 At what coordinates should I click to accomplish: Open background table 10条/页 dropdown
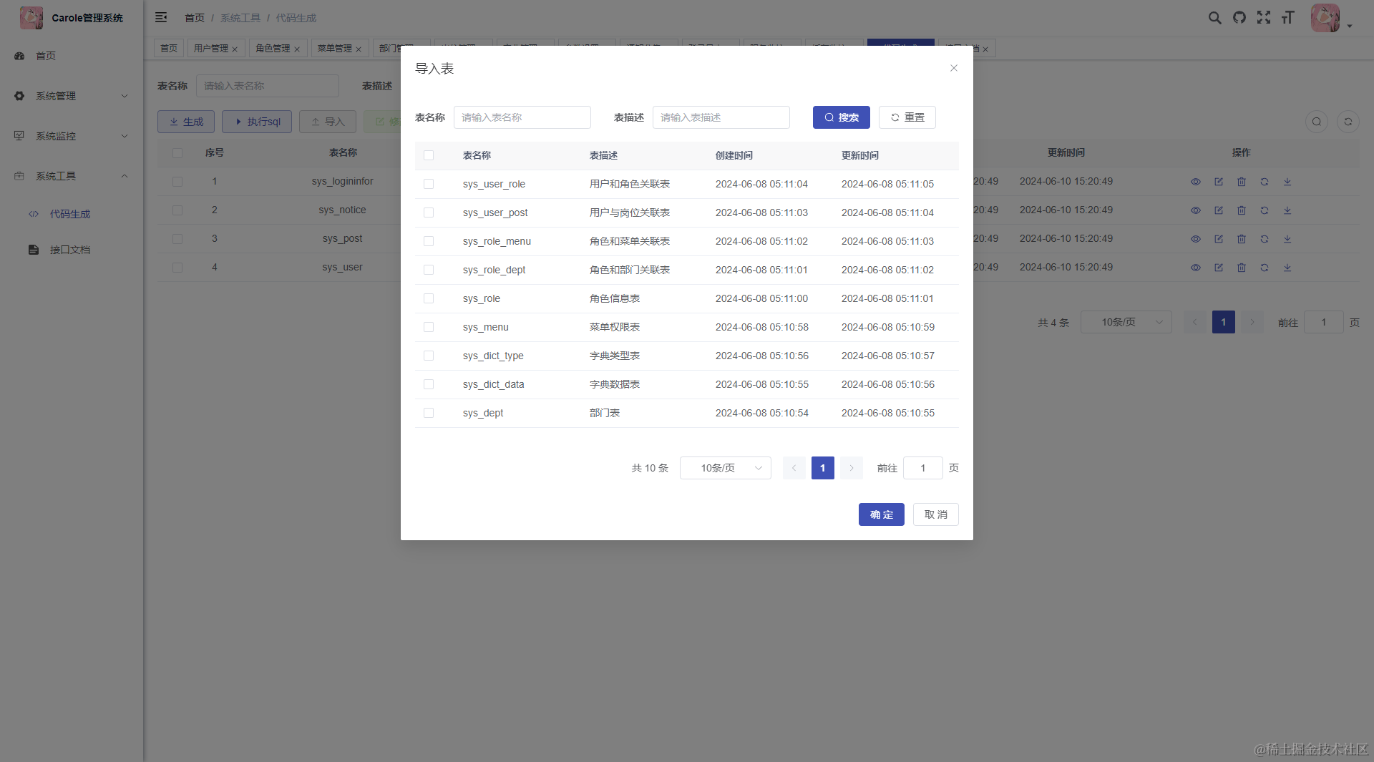1126,322
